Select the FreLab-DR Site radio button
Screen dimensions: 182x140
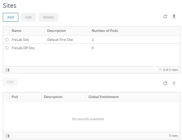(7, 48)
